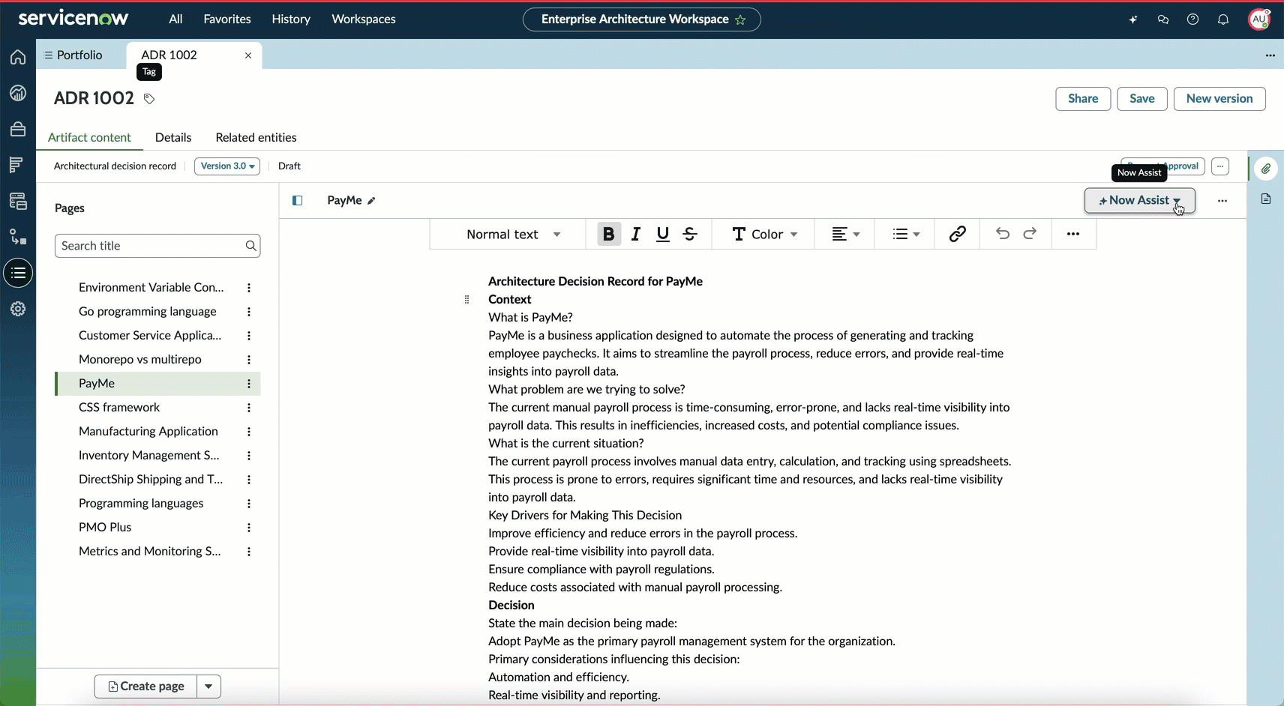This screenshot has height=706, width=1284.
Task: Open the Favorites menu
Action: 227,19
